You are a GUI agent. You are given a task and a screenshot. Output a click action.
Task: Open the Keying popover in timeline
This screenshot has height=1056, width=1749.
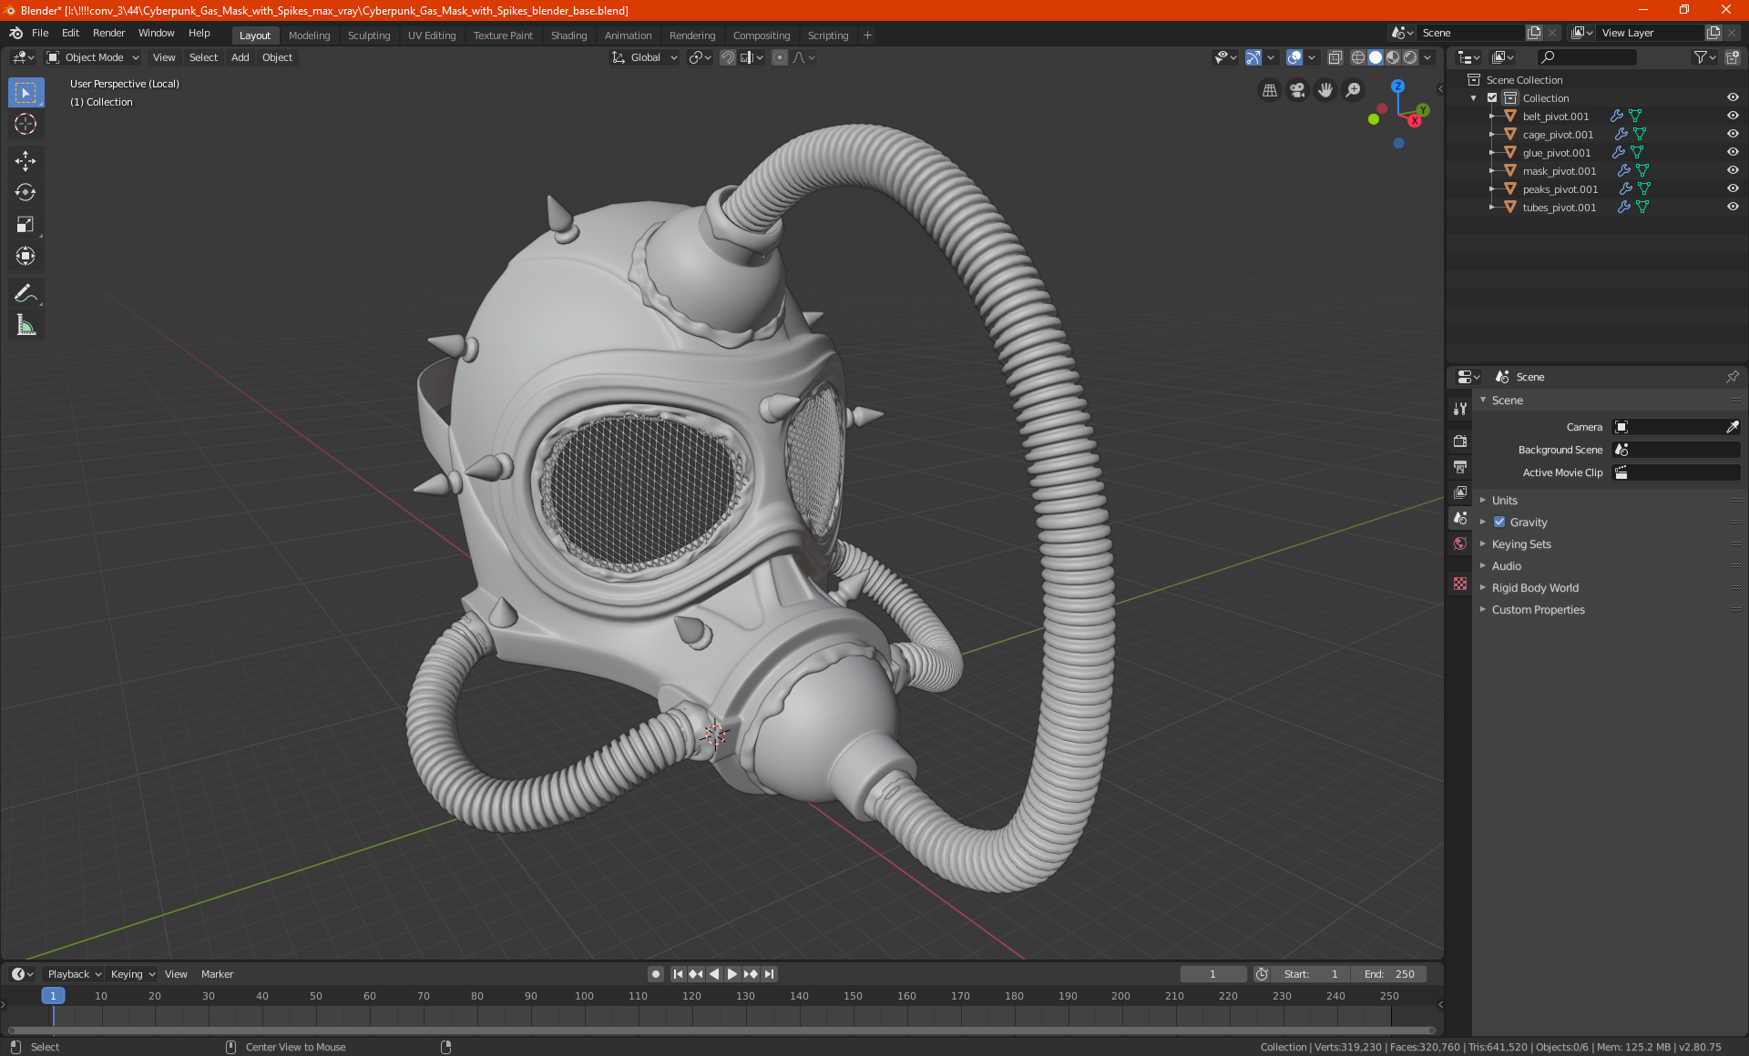(x=132, y=974)
